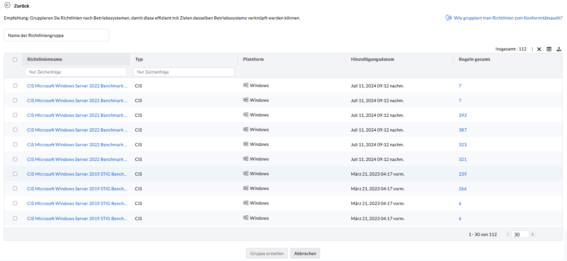The width and height of the screenshot is (567, 261).
Task: Open the 323 rules count link
Action: coord(463,145)
